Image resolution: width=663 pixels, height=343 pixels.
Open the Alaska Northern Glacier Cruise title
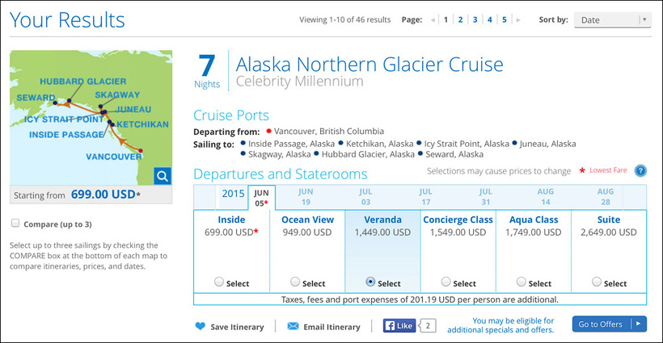coord(369,64)
